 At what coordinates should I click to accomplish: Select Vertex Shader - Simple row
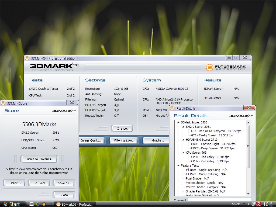pyautogui.click(x=204, y=183)
